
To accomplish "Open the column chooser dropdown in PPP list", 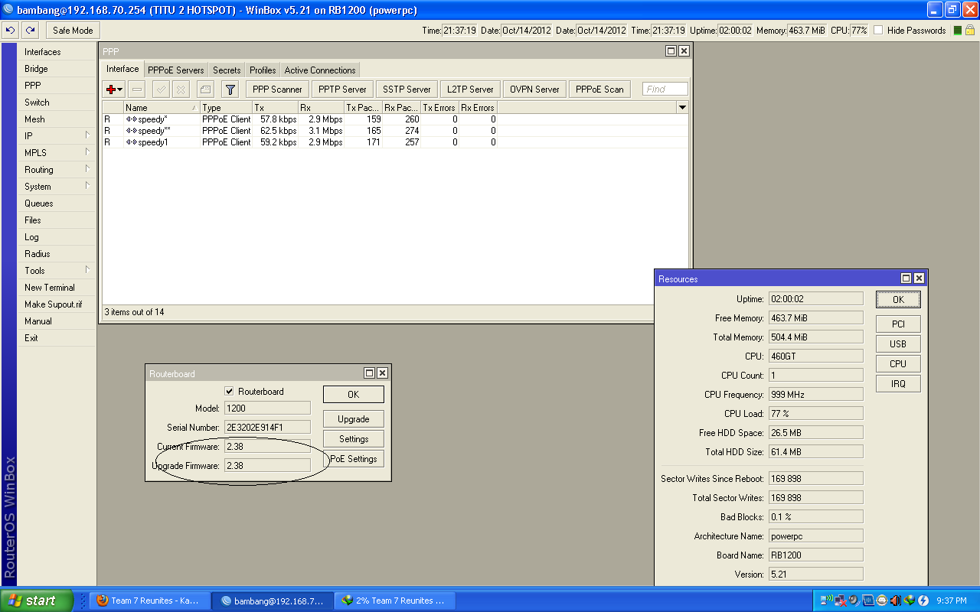I will pos(682,108).
